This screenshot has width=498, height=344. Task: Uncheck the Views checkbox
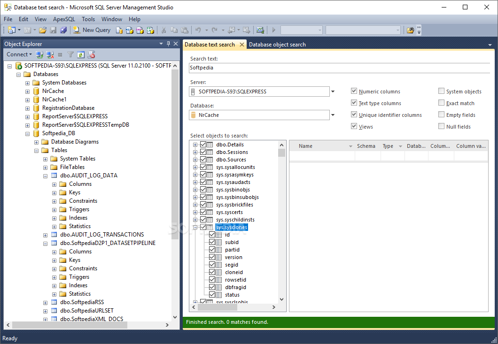click(354, 126)
